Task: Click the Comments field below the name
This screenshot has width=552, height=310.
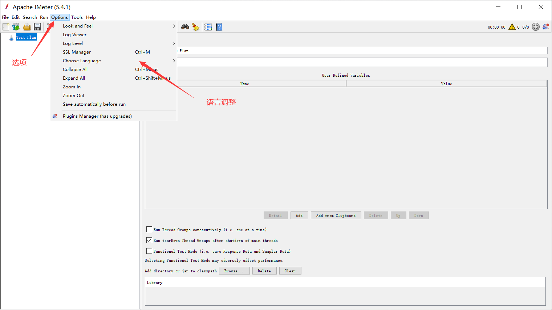Action: (x=362, y=62)
